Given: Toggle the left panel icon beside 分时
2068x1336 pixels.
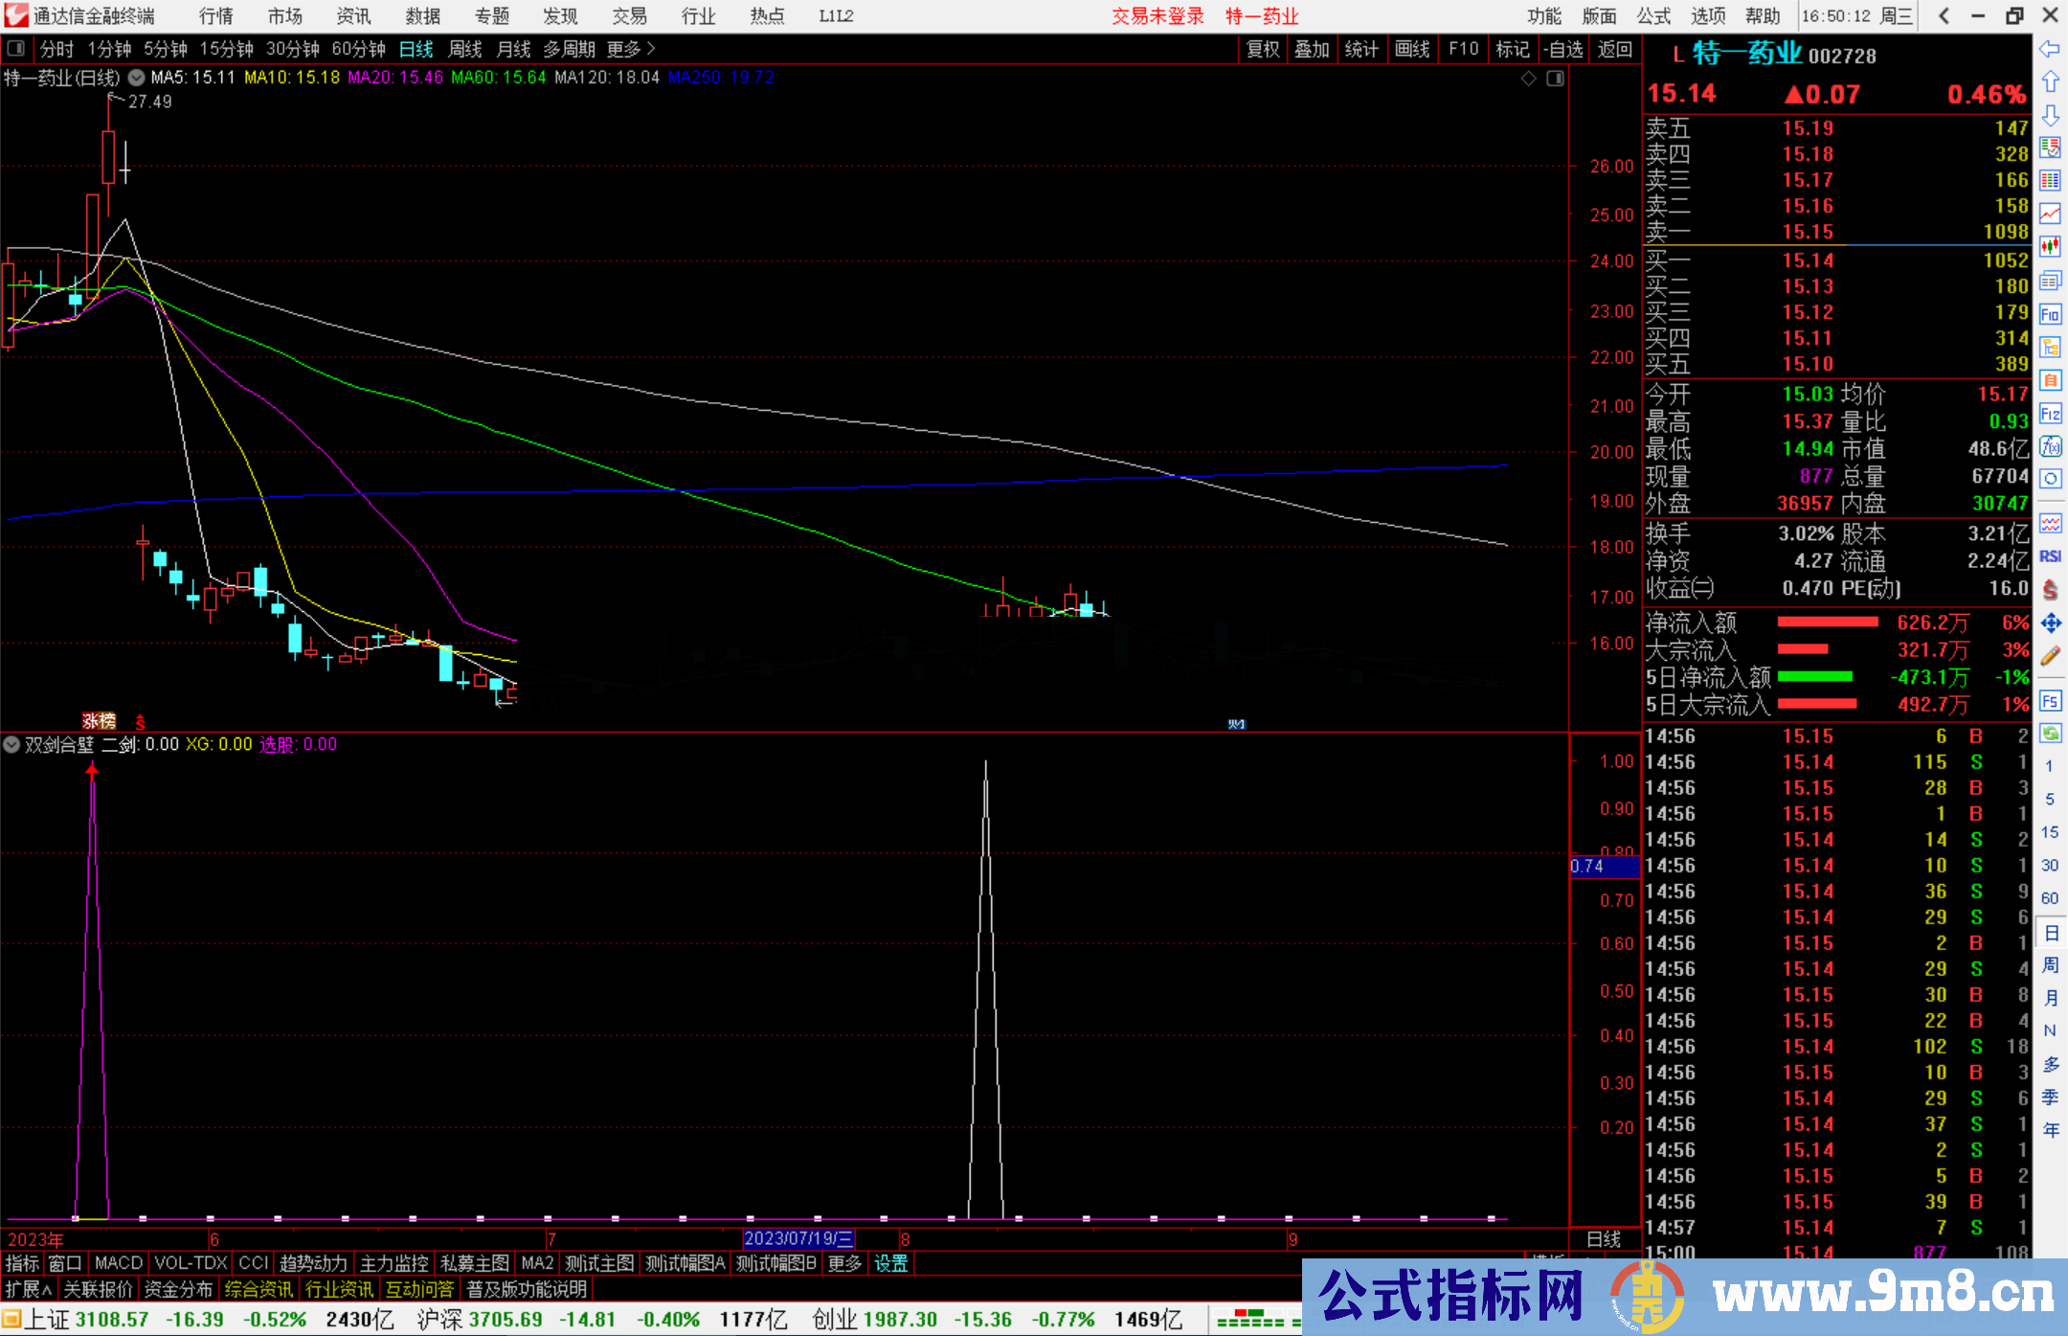Looking at the screenshot, I should 16,48.
